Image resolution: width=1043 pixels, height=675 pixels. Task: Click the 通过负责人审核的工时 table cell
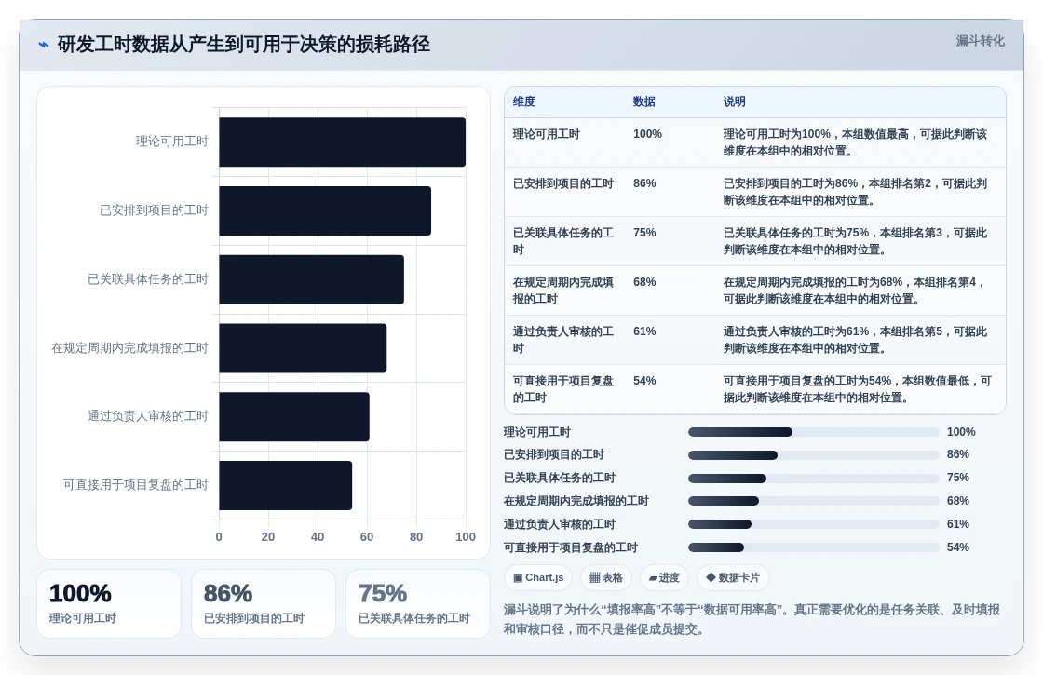[x=563, y=340]
